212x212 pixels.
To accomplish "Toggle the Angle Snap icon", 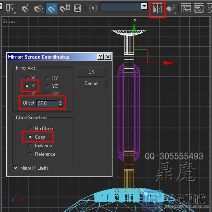I will (x=38, y=9).
